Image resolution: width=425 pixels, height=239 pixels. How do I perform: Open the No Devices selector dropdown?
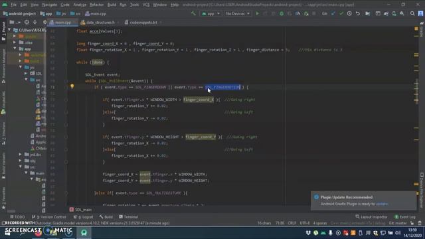pyautogui.click(x=238, y=13)
